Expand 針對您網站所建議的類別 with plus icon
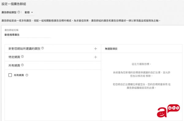The height and width of the screenshot is (121, 184). (x=95, y=48)
